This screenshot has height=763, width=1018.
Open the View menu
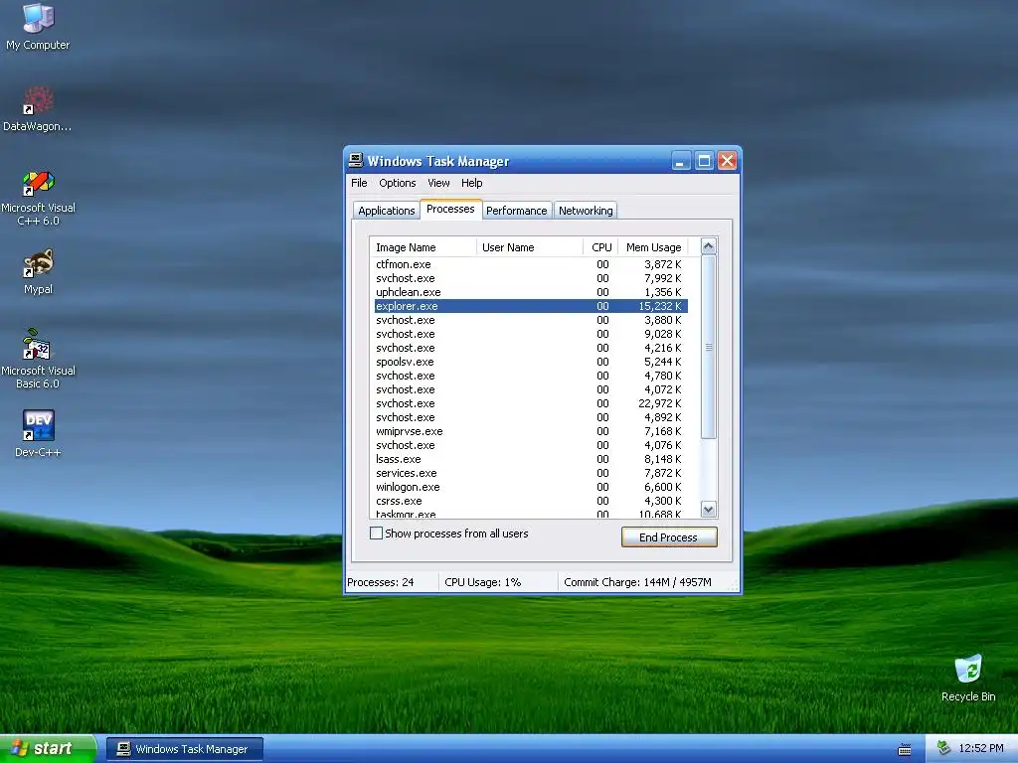coord(438,183)
